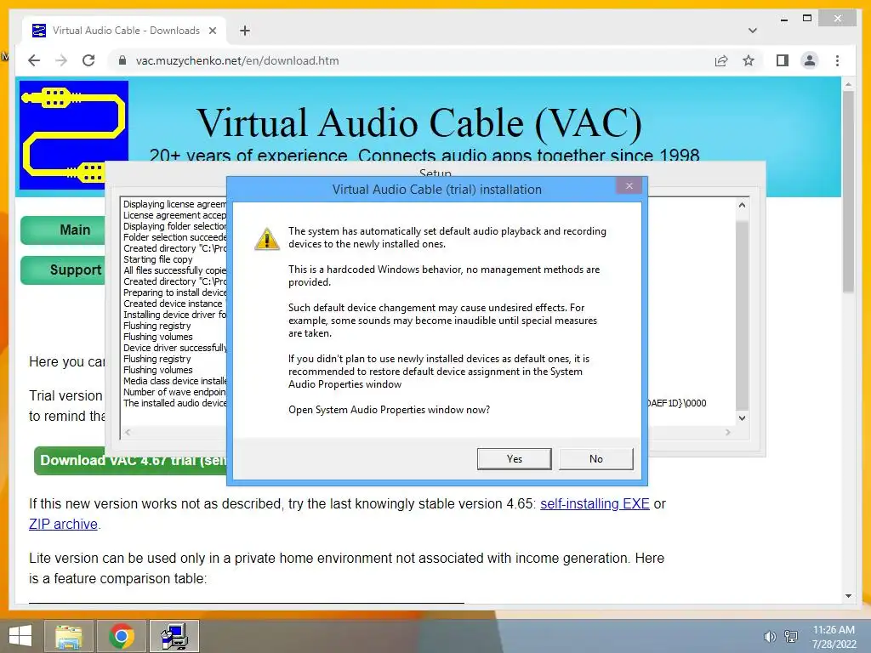Click the Setup log vertical scrollbar thumb
Screen dimensions: 871x653
click(x=742, y=315)
